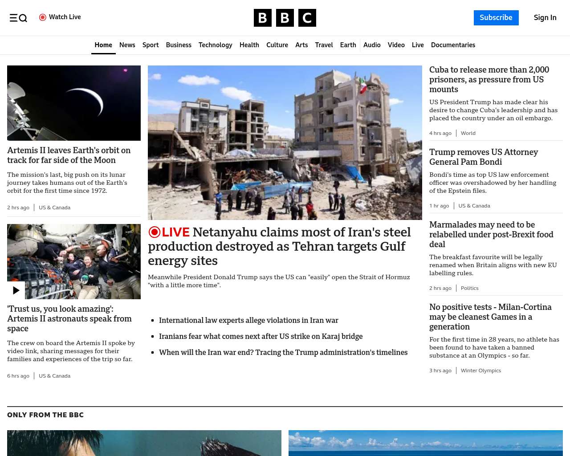The image size is (570, 456).
Task: Click the Sign In link
Action: pyautogui.click(x=545, y=18)
